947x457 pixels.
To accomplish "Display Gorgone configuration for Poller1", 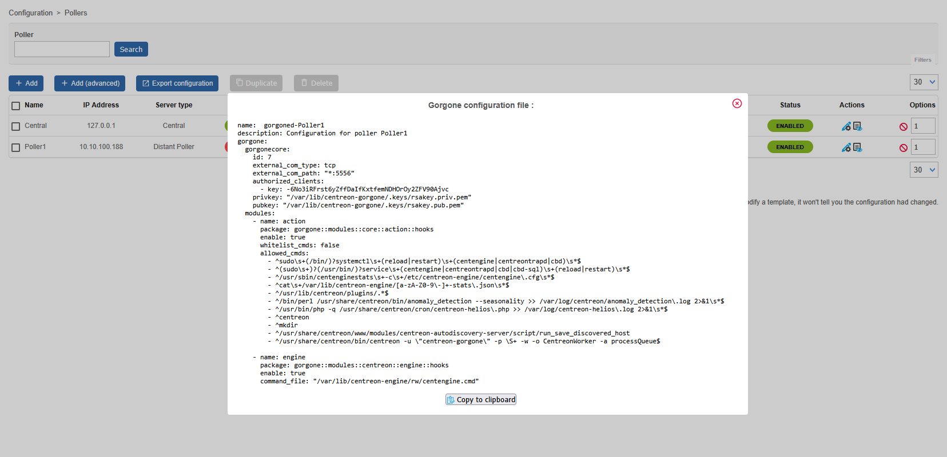I will 858,147.
